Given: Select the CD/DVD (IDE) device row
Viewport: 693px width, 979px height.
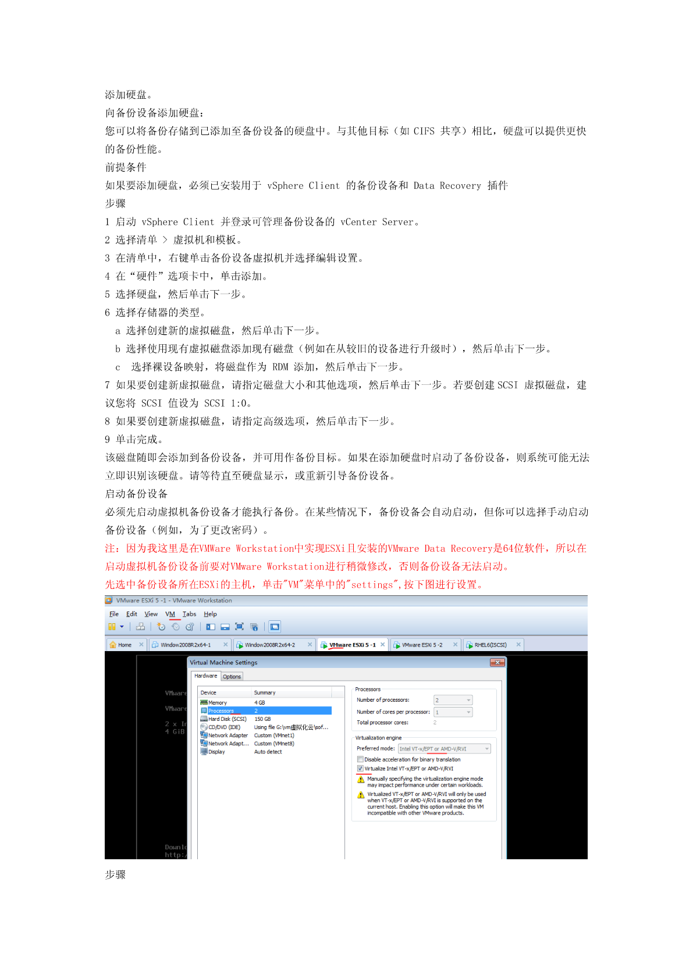Looking at the screenshot, I should 265,727.
